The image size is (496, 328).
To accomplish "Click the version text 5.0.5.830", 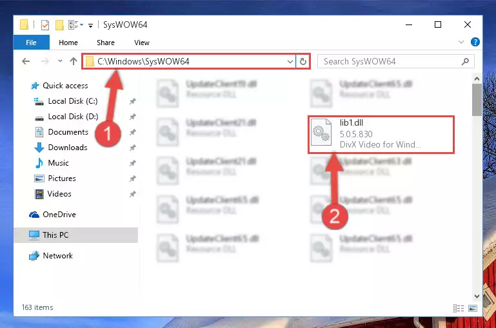I will (356, 134).
